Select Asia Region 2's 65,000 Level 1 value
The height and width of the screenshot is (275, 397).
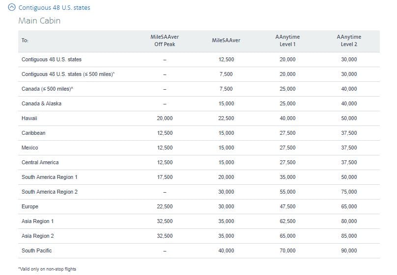287,236
